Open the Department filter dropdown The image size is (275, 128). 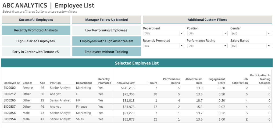(163, 33)
